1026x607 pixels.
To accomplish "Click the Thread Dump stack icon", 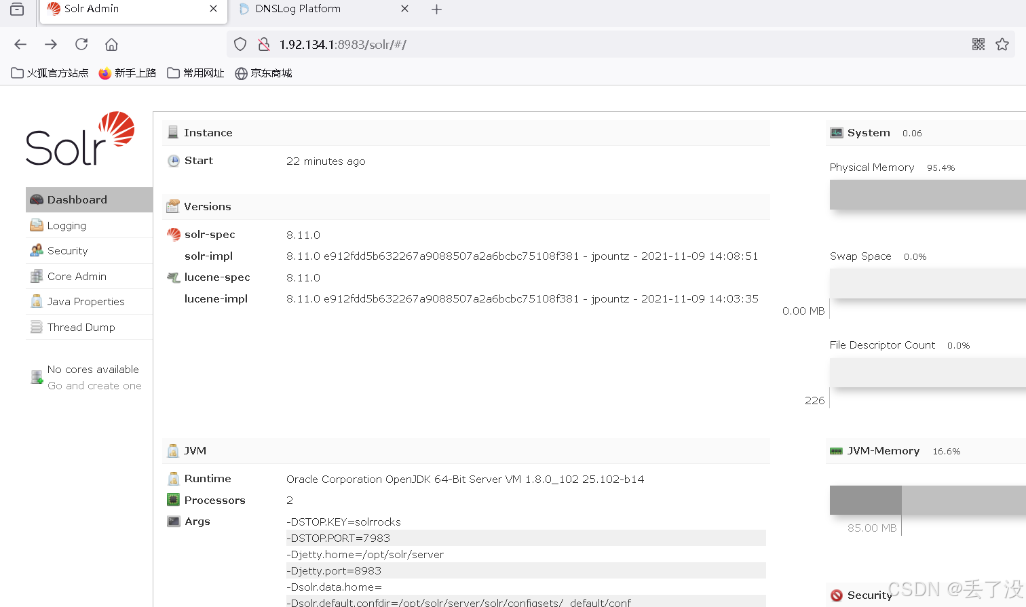I will [37, 327].
